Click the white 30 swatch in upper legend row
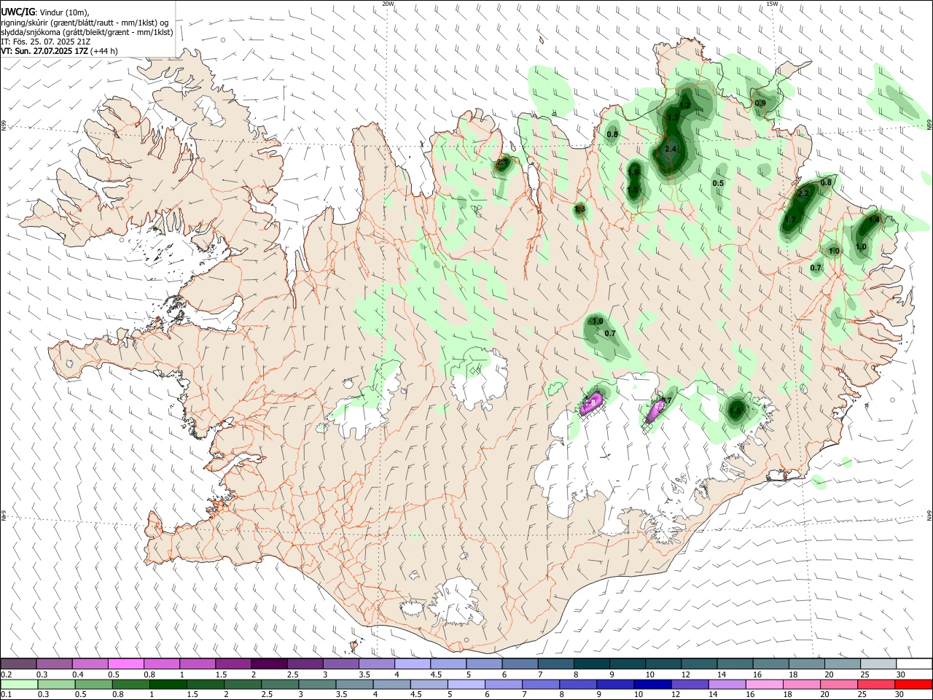Screen dimensions: 933x700 coord(913,664)
